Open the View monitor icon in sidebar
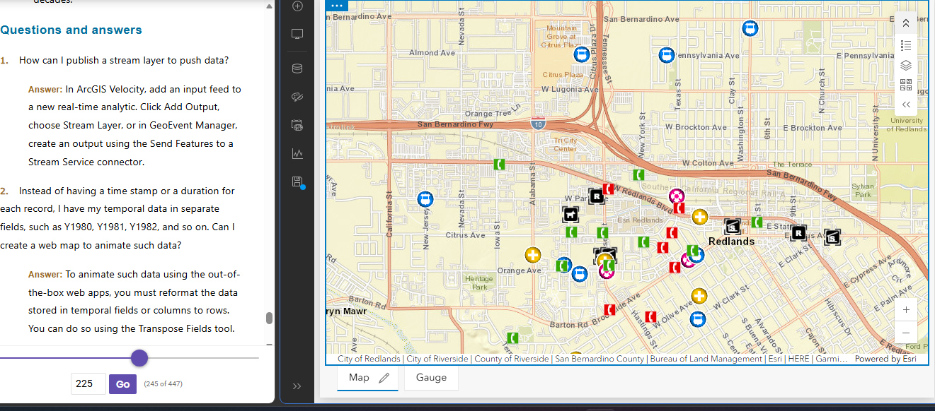The height and width of the screenshot is (411, 935). (297, 35)
